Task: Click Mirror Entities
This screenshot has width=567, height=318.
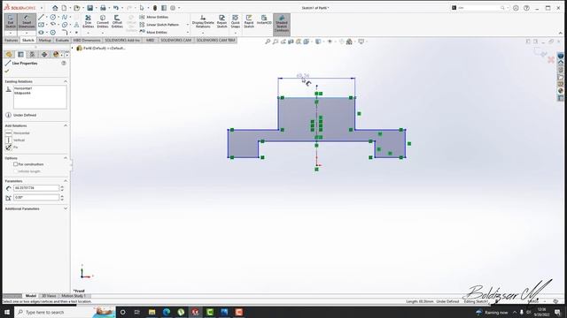Action: 153,17
